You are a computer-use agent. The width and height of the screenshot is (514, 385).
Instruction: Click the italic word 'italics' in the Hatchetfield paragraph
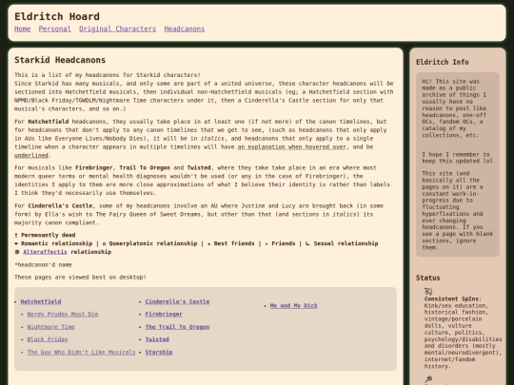[212, 139]
